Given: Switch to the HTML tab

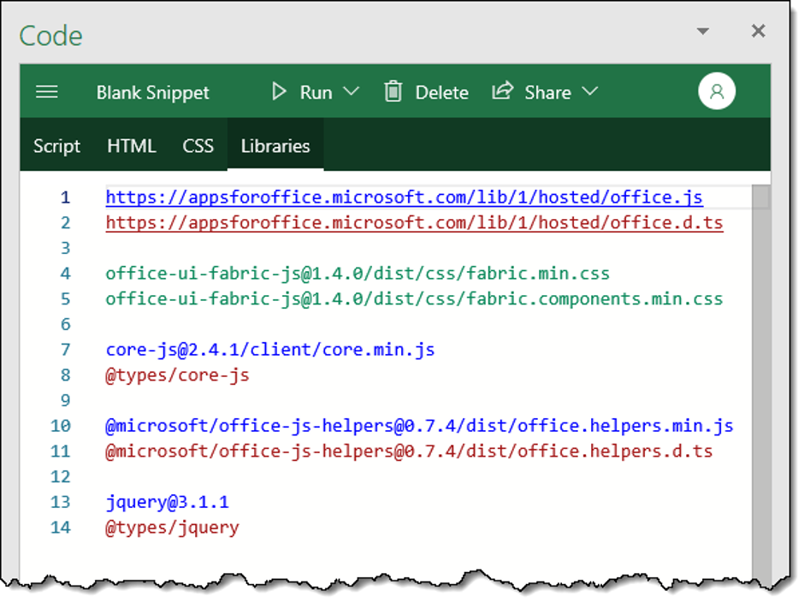Looking at the screenshot, I should 132,146.
